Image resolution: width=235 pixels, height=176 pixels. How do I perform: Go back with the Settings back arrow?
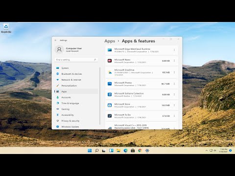tap(56, 40)
